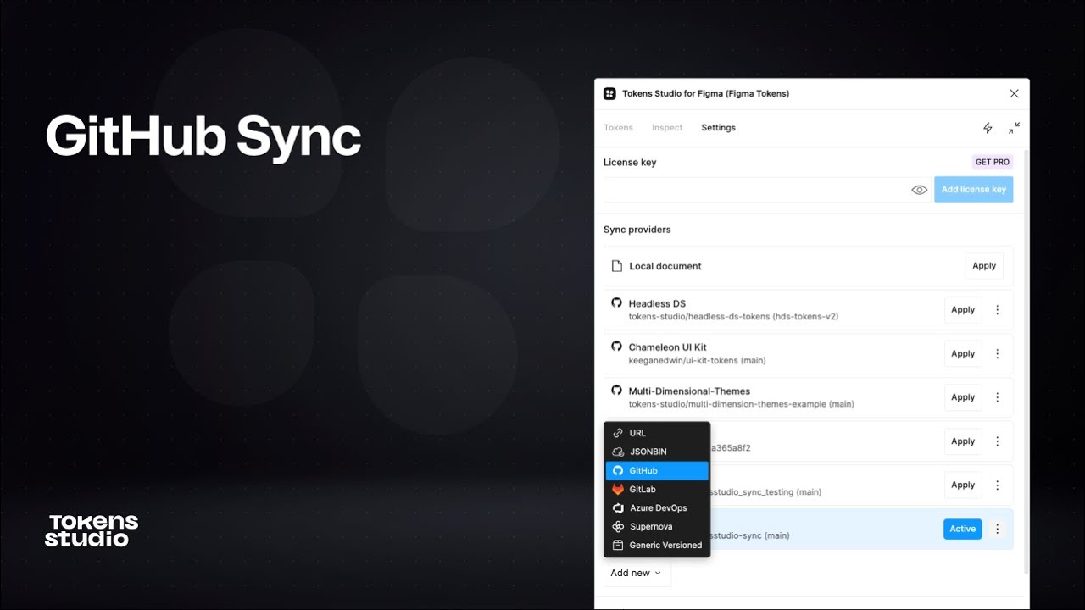The width and height of the screenshot is (1085, 610).
Task: Select GitLab in the provider menu
Action: 657,489
